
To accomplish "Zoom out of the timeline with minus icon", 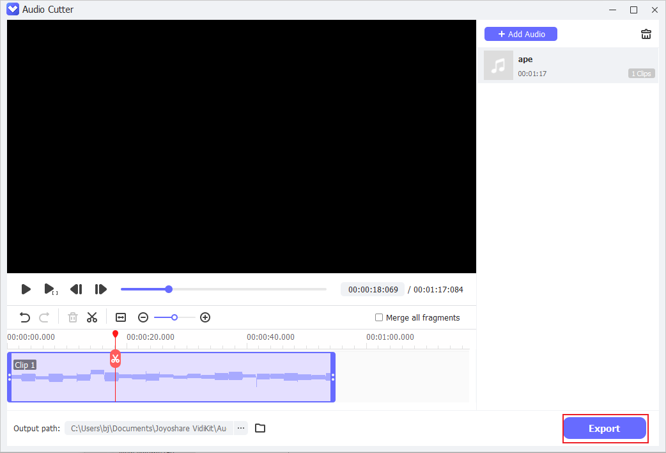I will [143, 317].
